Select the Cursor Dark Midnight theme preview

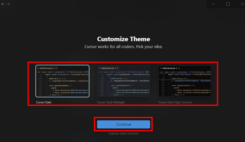124,81
